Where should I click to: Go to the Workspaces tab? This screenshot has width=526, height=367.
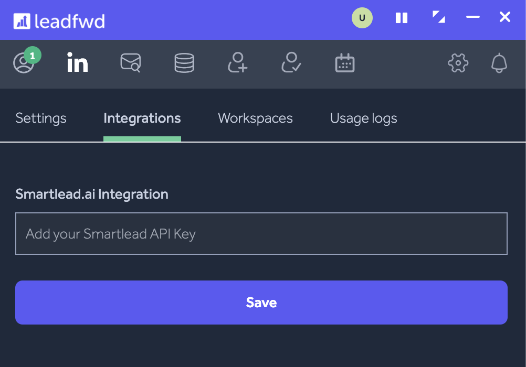(x=255, y=118)
